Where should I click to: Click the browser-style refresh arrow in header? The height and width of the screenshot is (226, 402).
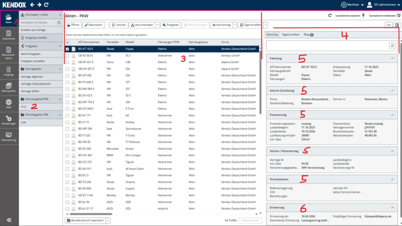pos(46,5)
